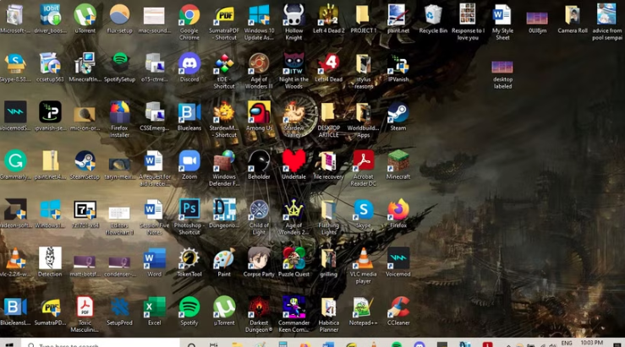Open the taskbar clock showing 10:03 PM
Image resolution: width=625 pixels, height=347 pixels.
[591, 343]
